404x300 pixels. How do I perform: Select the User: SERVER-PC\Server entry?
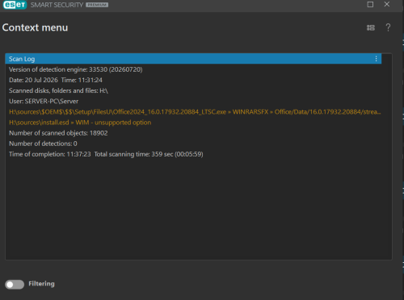point(193,102)
